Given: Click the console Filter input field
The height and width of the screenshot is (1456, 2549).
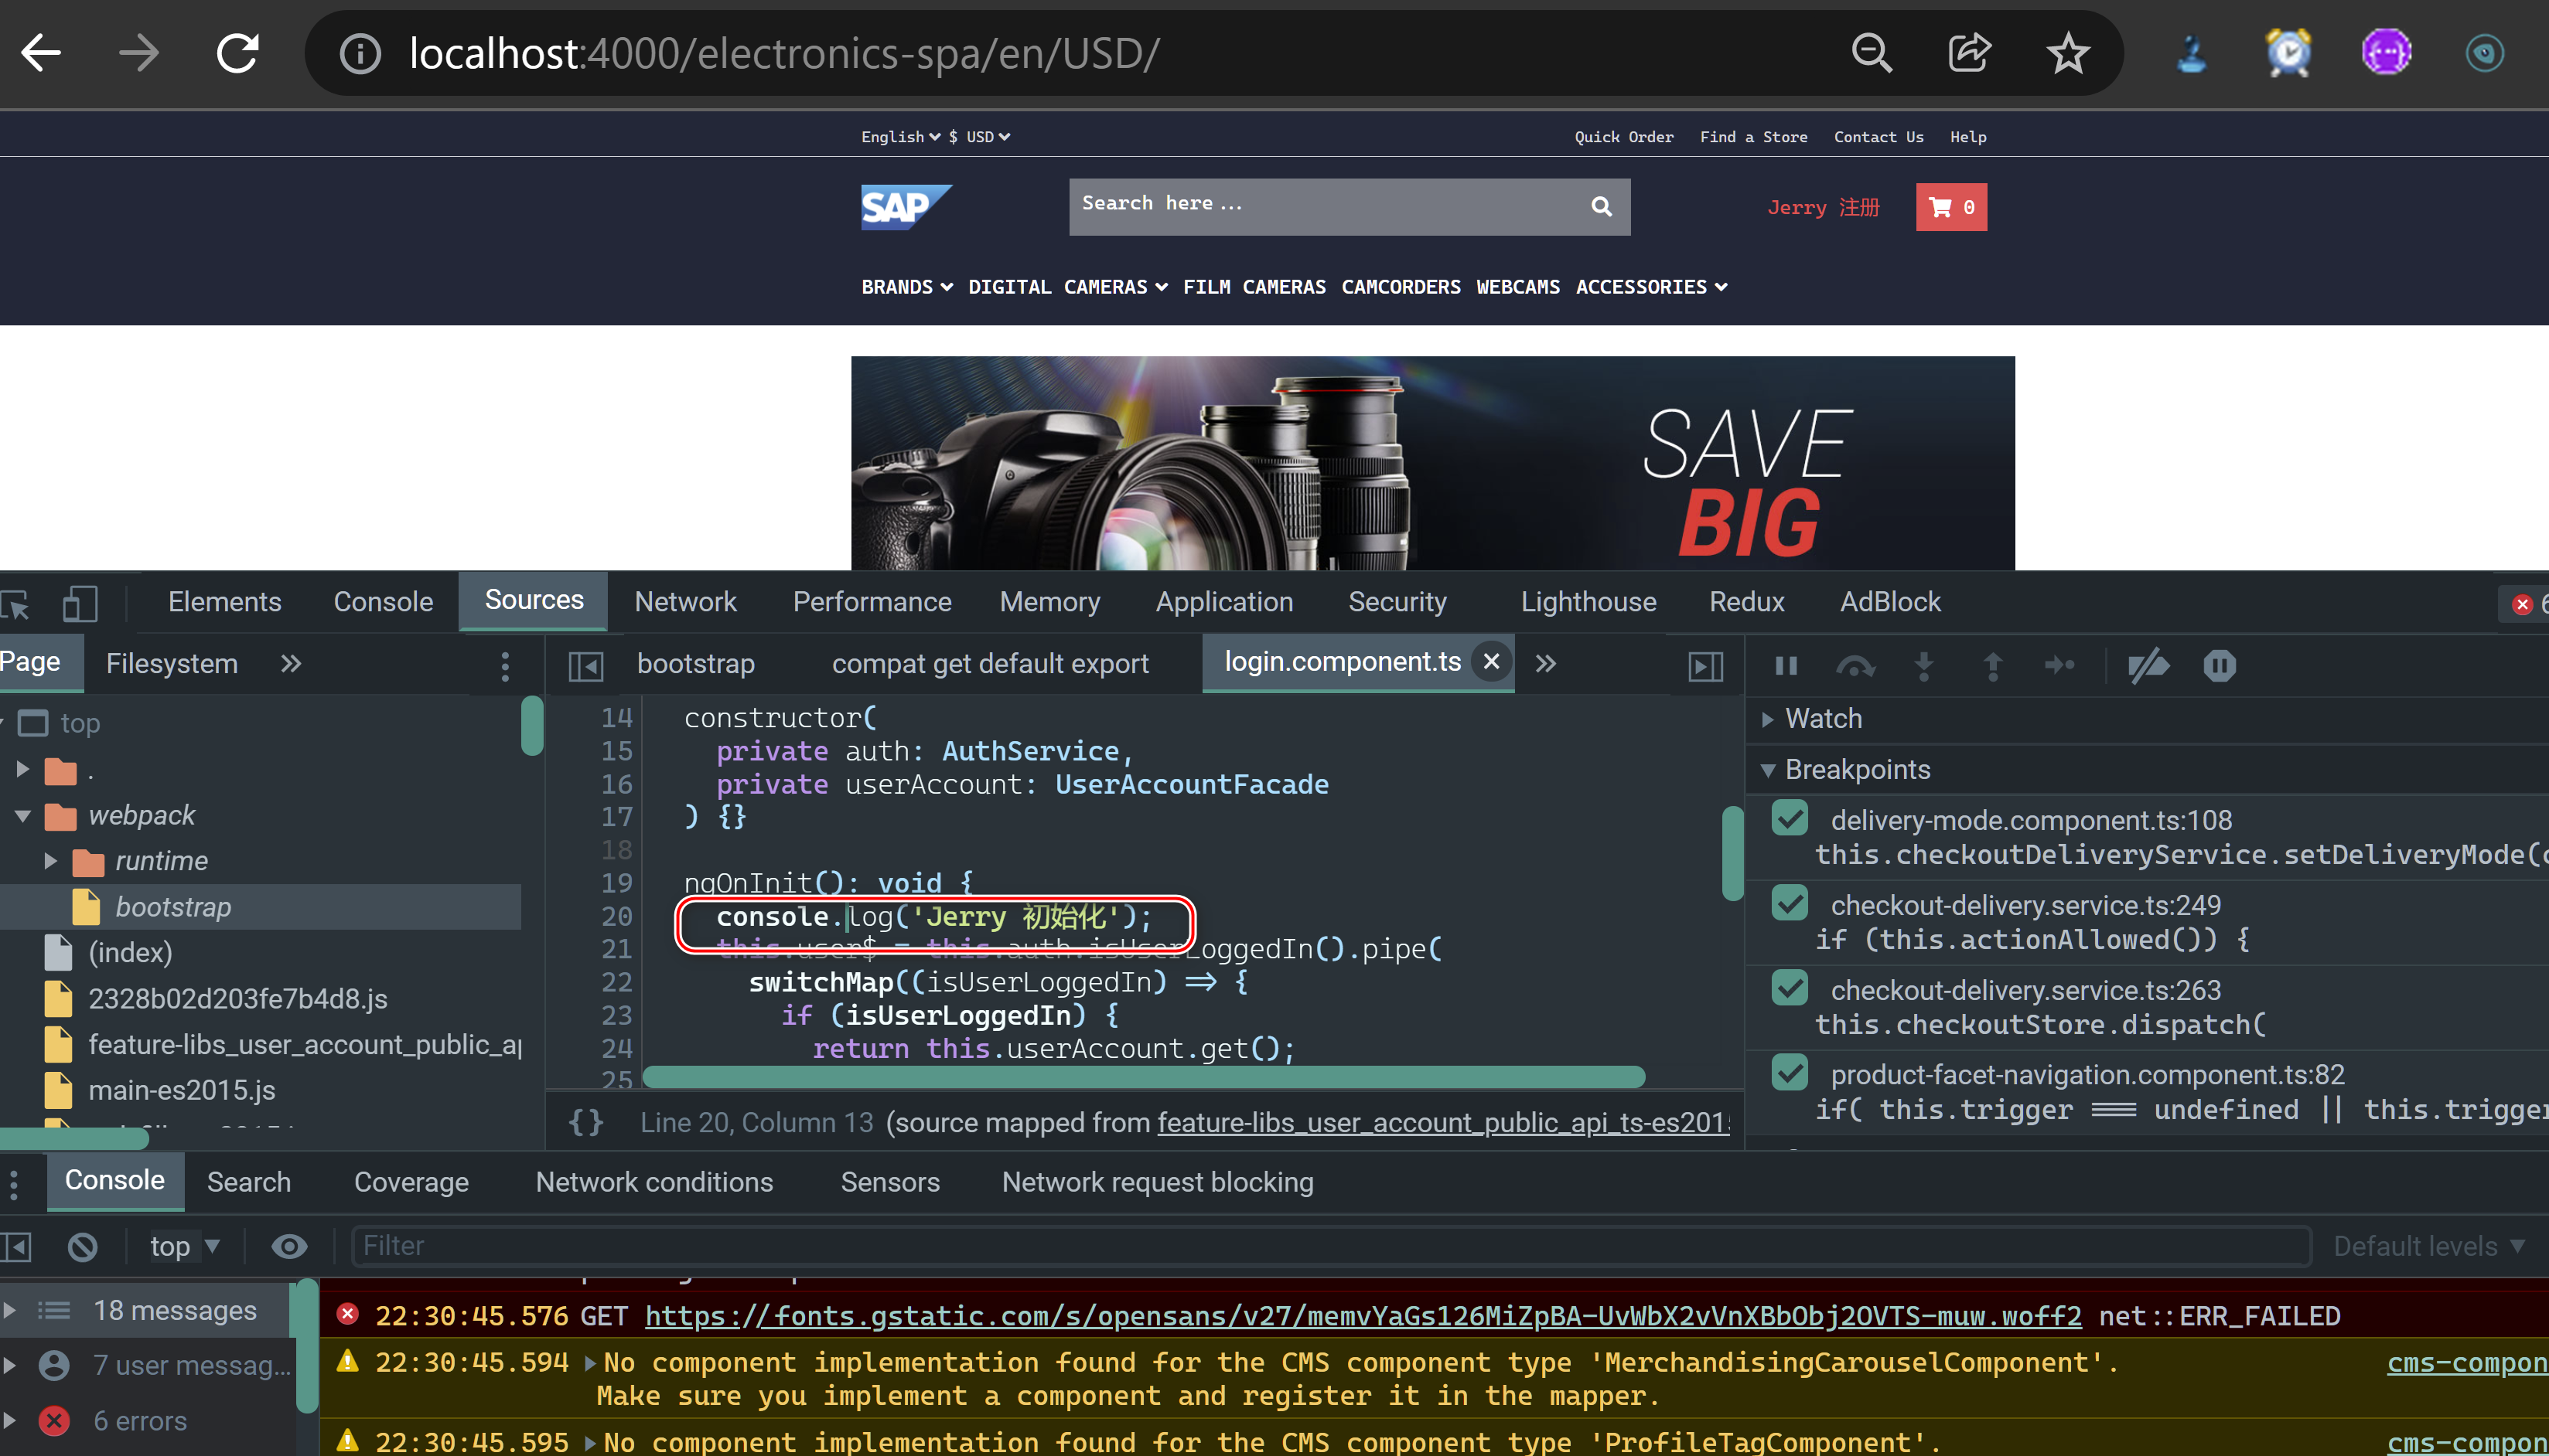Looking at the screenshot, I should pos(1330,1246).
